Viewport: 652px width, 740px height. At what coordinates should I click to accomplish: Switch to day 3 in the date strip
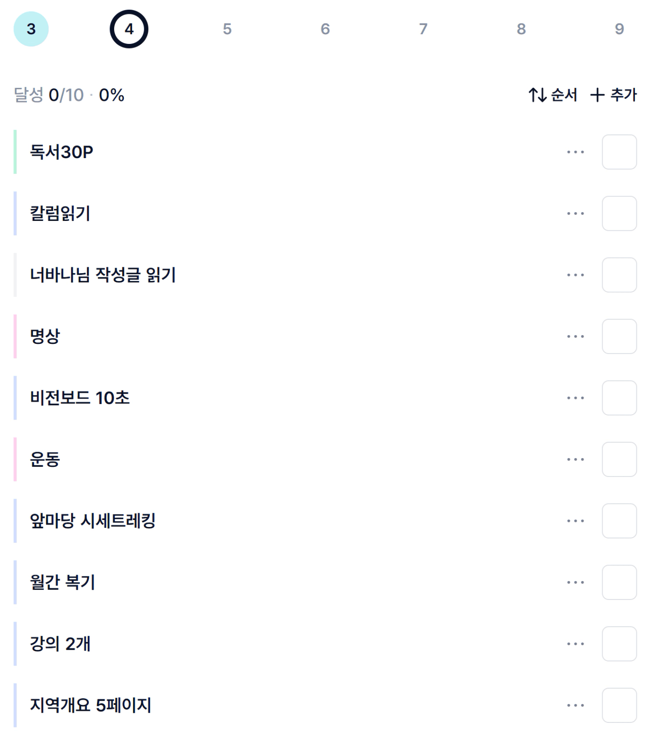(x=31, y=29)
